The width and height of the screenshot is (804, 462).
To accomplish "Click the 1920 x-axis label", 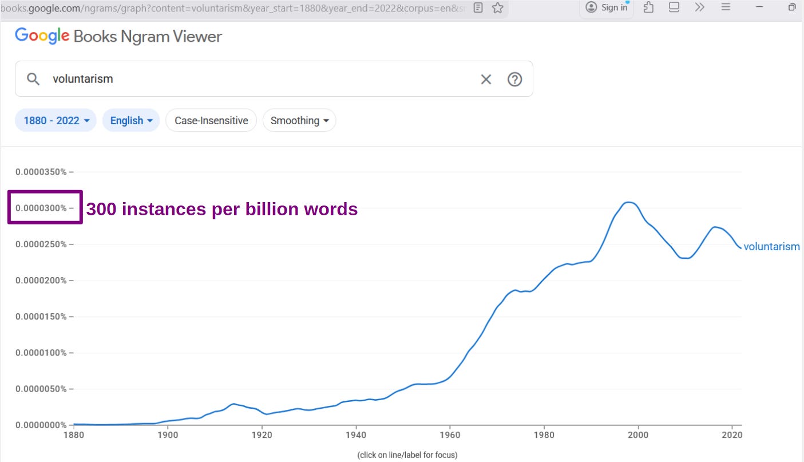I will click(262, 435).
